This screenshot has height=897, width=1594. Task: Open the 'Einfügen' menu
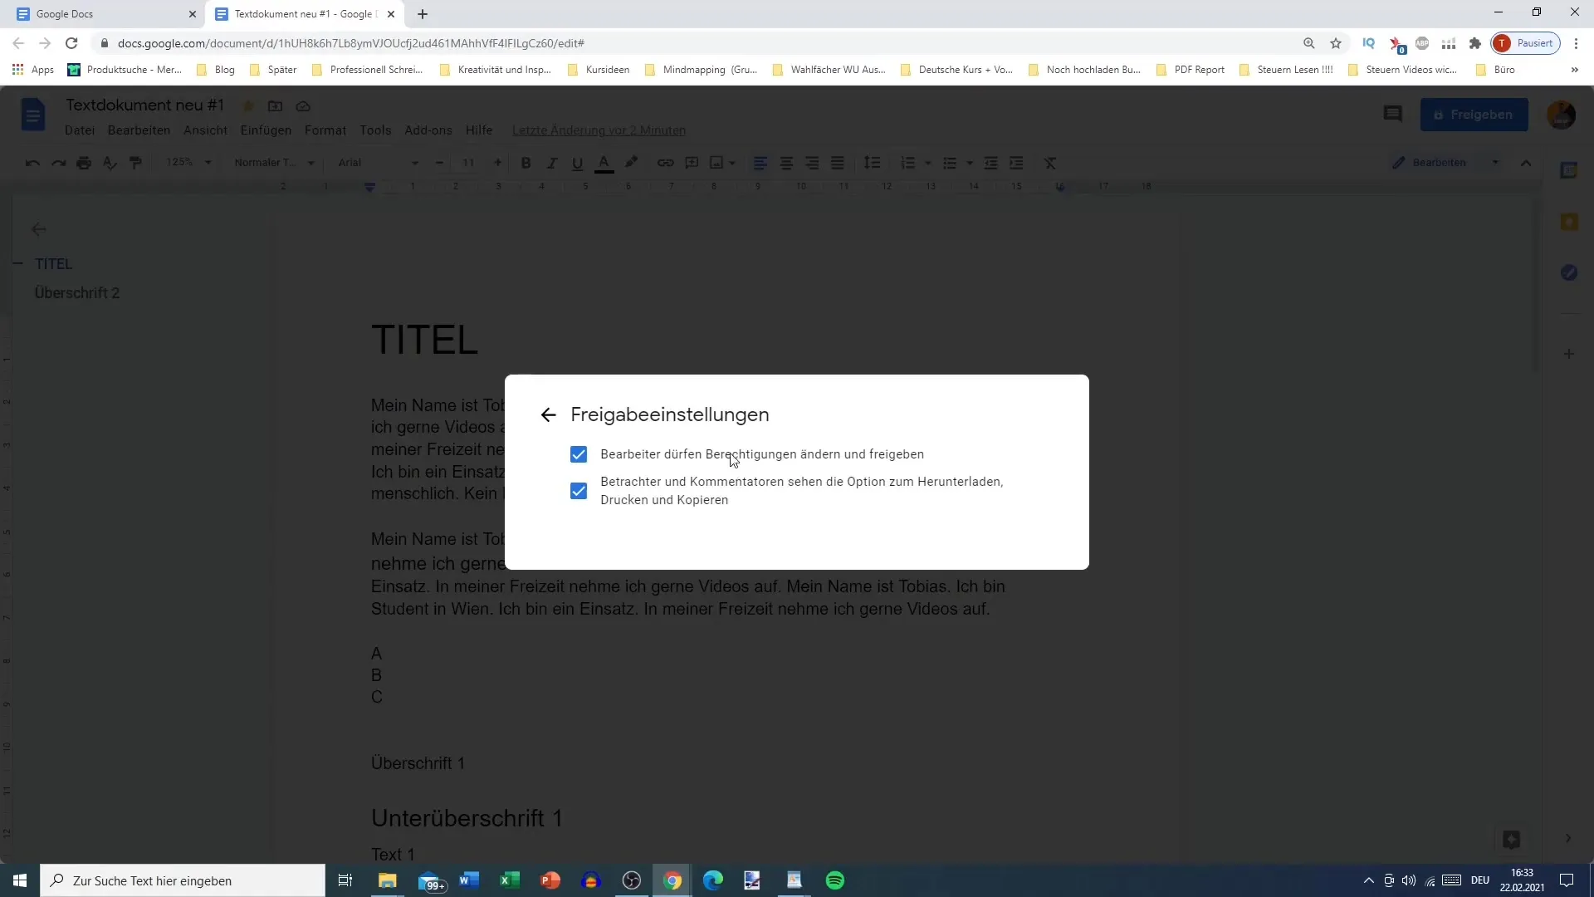point(266,130)
